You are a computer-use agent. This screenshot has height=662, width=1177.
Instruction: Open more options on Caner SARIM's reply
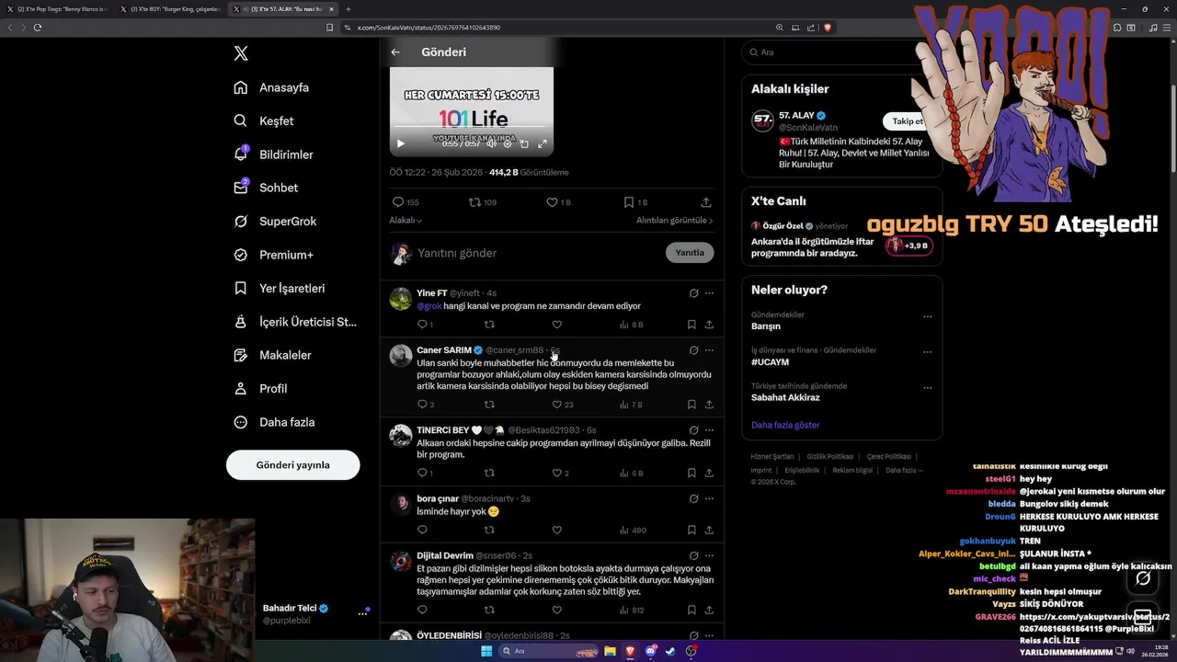point(709,350)
